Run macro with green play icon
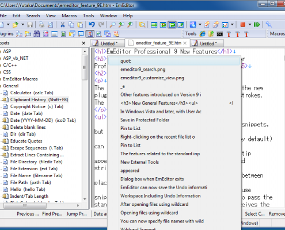Screen dimensions: 285x230 pyautogui.click(x=257, y=25)
